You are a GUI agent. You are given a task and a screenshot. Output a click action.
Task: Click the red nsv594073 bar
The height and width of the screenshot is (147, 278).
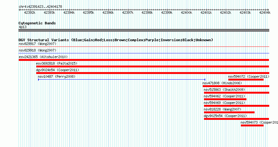click(252, 125)
